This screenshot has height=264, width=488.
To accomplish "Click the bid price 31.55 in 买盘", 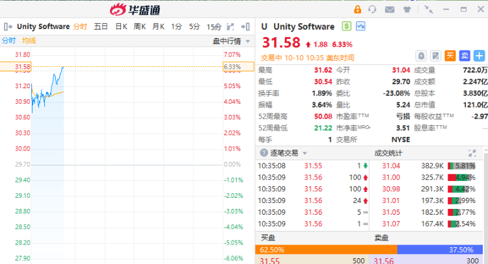I will (269, 261).
